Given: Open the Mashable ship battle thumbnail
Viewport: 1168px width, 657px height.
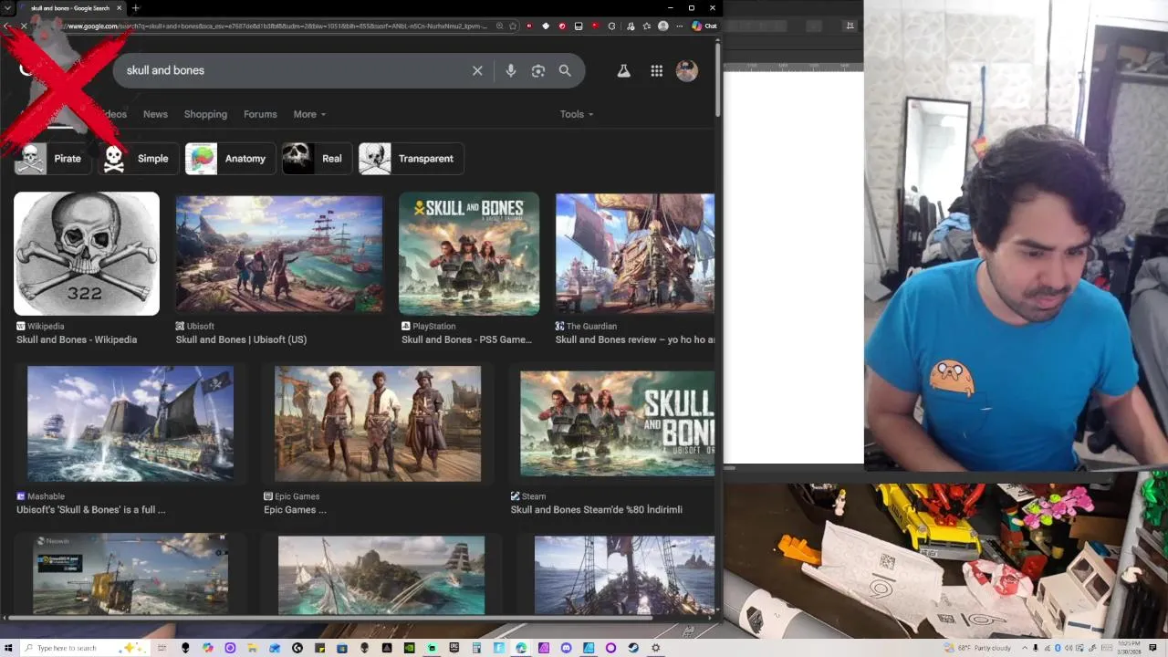Looking at the screenshot, I should (x=130, y=423).
